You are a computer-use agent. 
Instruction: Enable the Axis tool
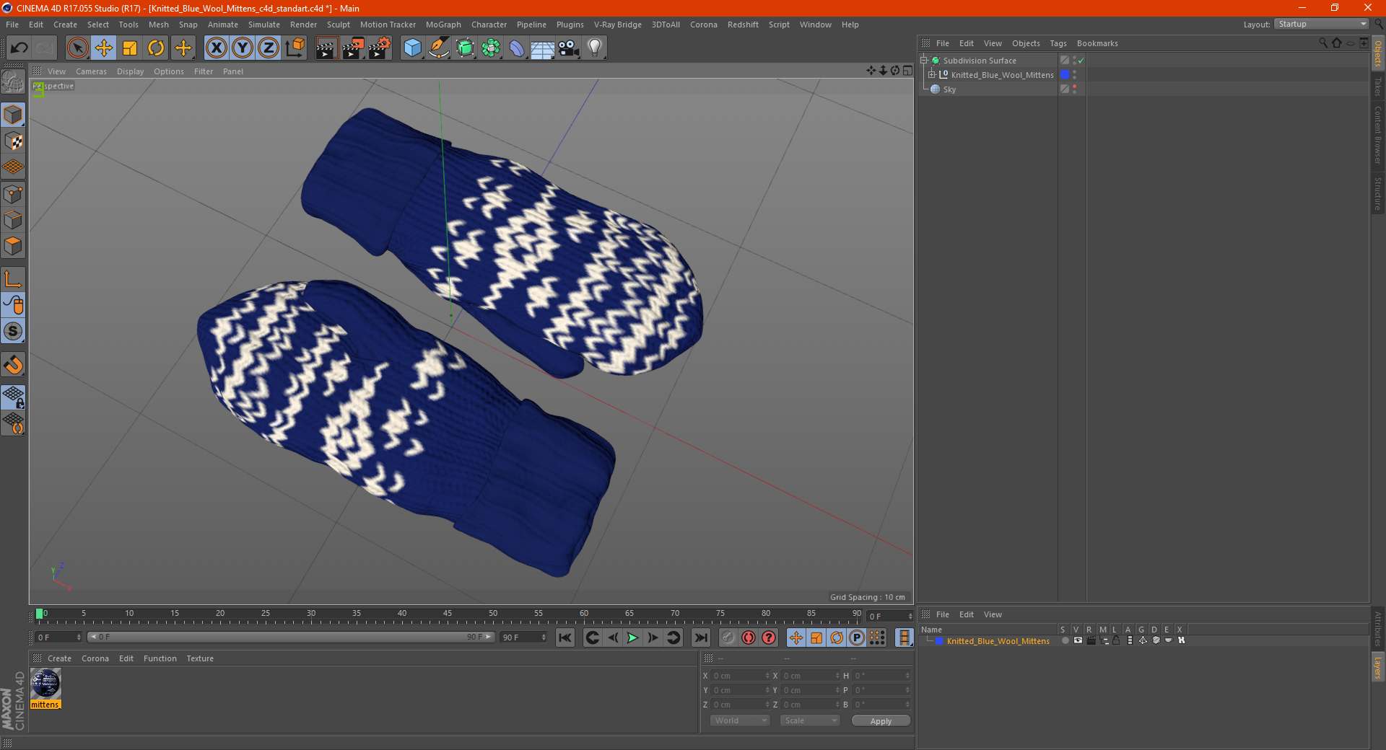point(13,279)
